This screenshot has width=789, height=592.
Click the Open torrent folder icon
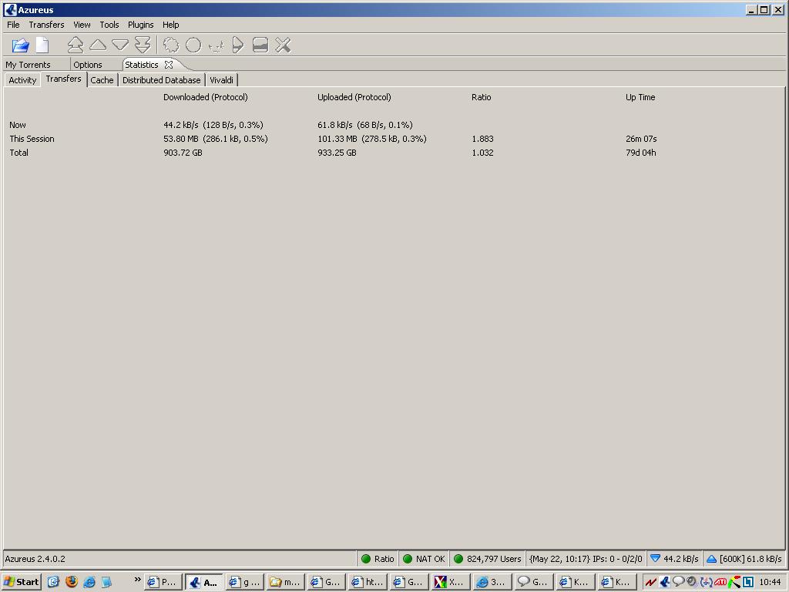(x=20, y=45)
